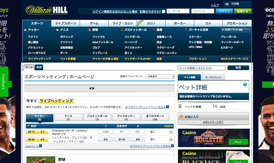The width and height of the screenshot is (274, 163).
Task: Toggle the 記録させますか remember me checkbox
Action: tap(163, 11)
